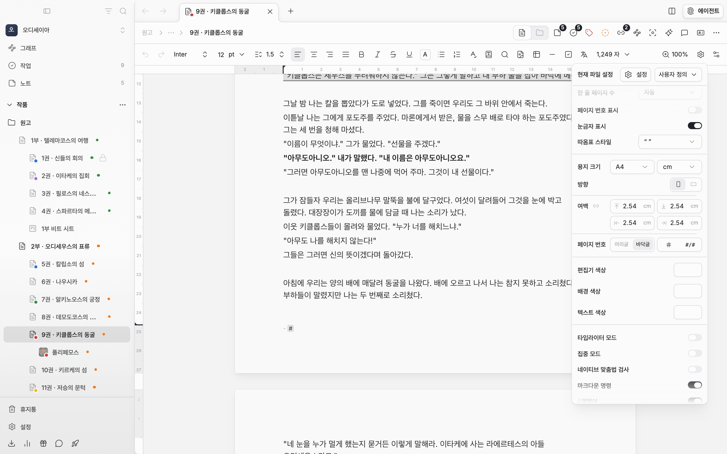Click the undo arrow
Screen dimensions: 727x454
click(145, 54)
